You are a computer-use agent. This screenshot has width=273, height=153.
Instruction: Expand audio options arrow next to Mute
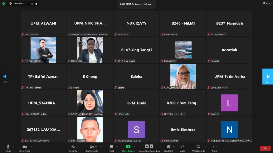coord(14,147)
